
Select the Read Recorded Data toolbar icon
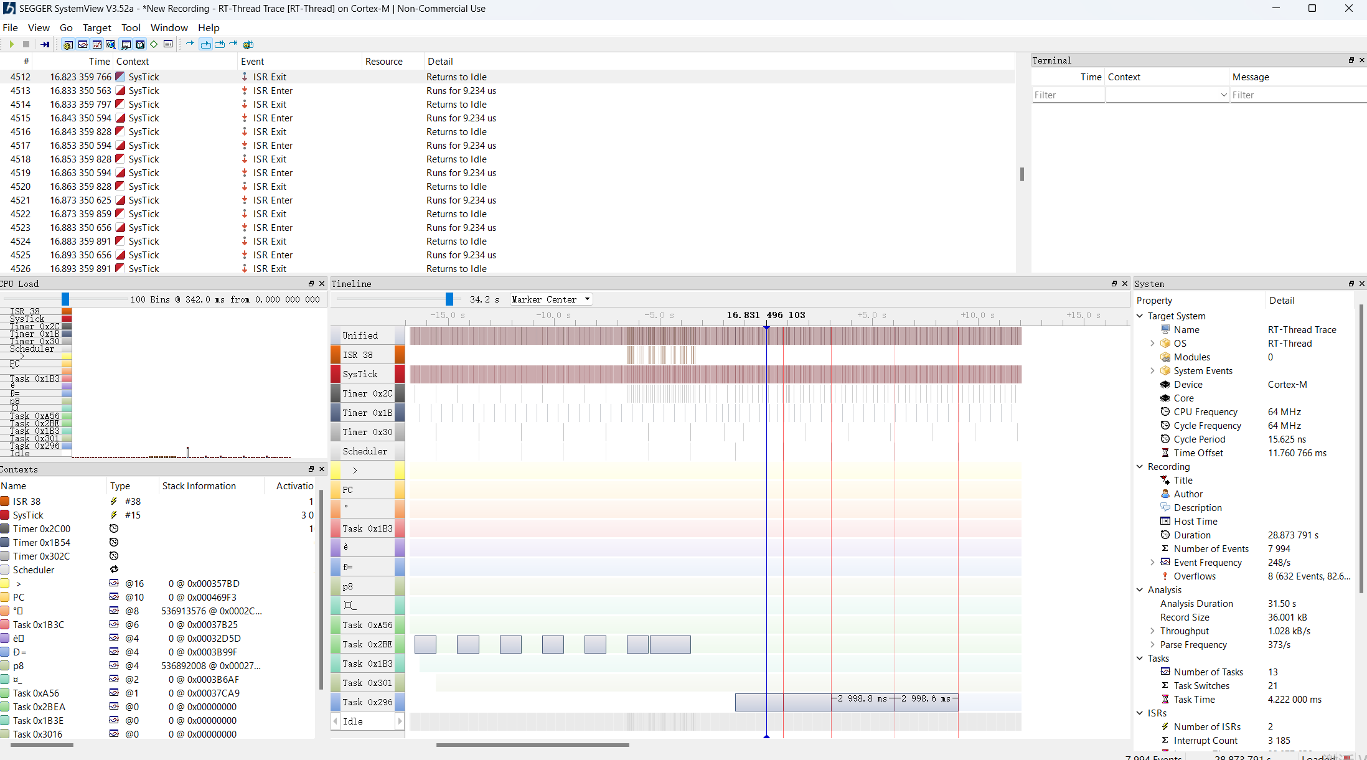[x=45, y=44]
